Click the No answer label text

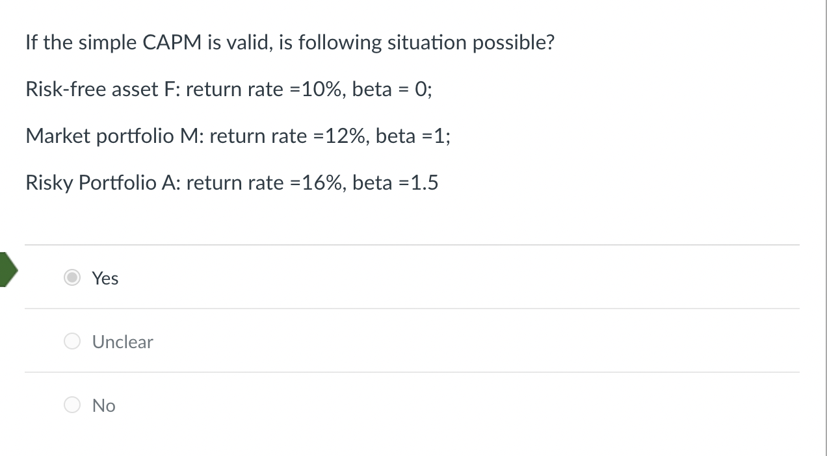coord(103,405)
